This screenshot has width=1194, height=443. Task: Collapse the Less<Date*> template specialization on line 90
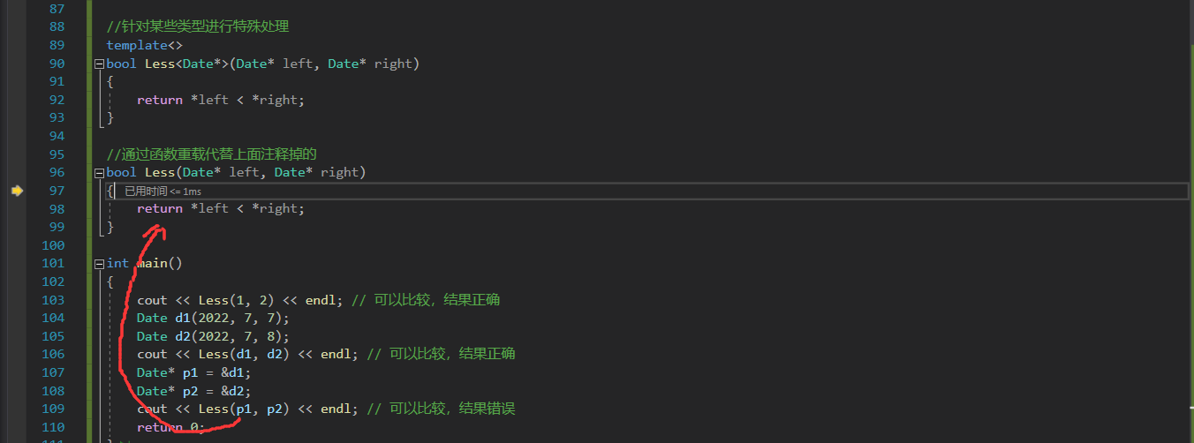tap(99, 64)
